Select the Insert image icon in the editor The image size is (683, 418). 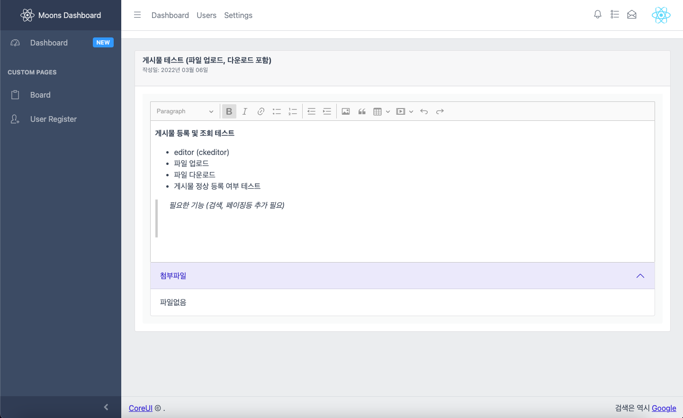coord(345,111)
